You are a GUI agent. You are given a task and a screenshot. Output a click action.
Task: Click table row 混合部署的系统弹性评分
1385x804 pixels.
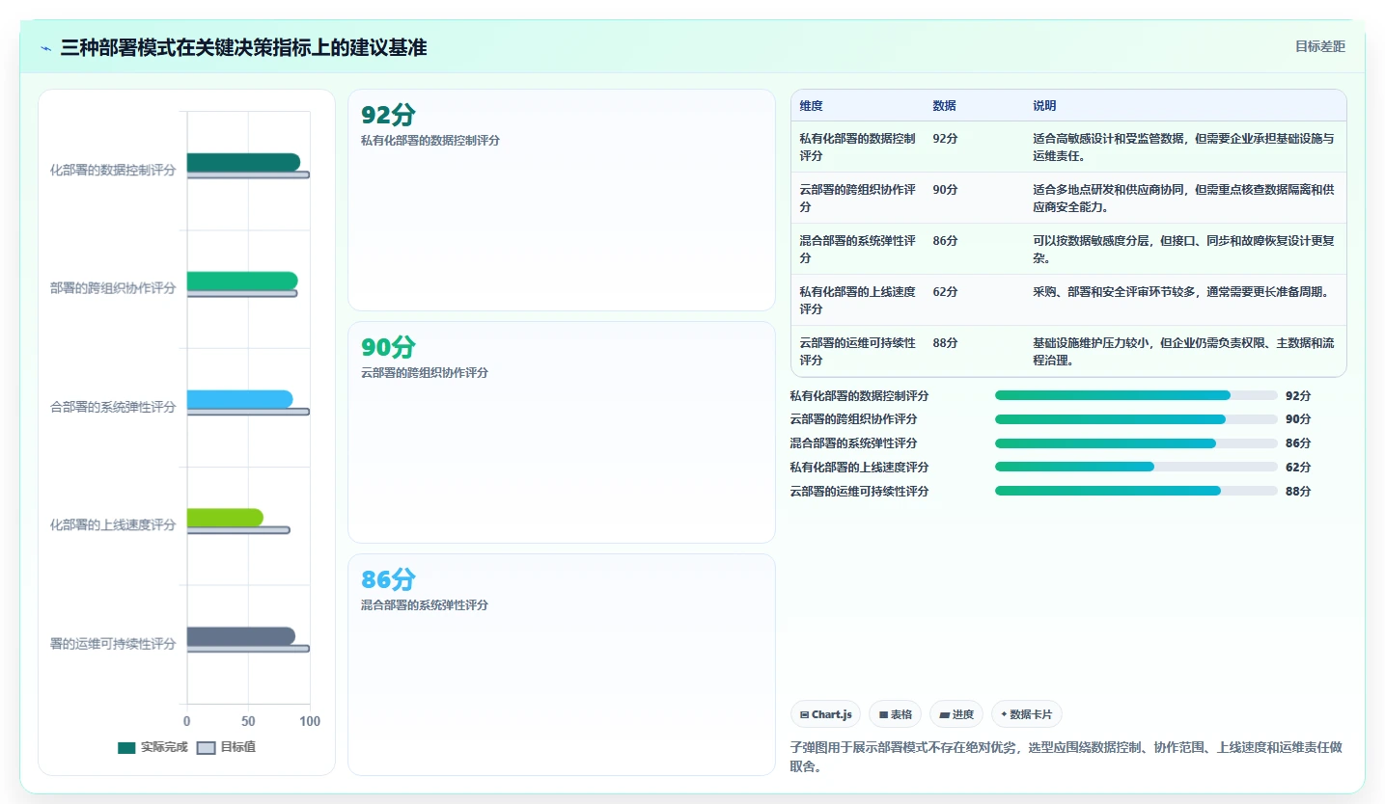tap(1068, 250)
